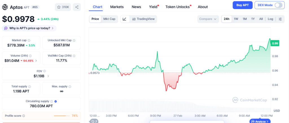
Task: Click the 74% profile score value
Action: pyautogui.click(x=75, y=116)
